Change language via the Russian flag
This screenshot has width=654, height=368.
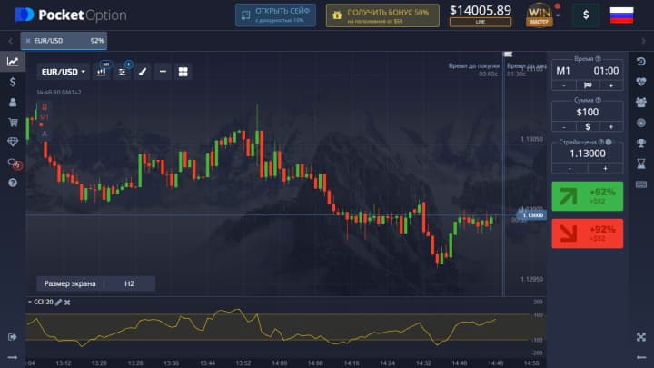point(621,15)
